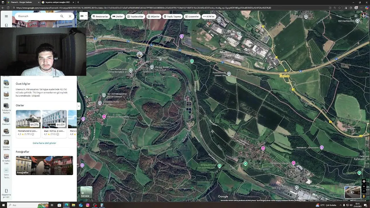This screenshot has height=208, width=370.
Task: Click Picknickstelle Untere Oifte marker
Action: [x=229, y=74]
